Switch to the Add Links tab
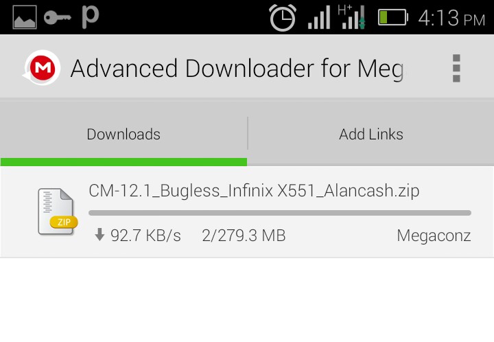 point(370,134)
